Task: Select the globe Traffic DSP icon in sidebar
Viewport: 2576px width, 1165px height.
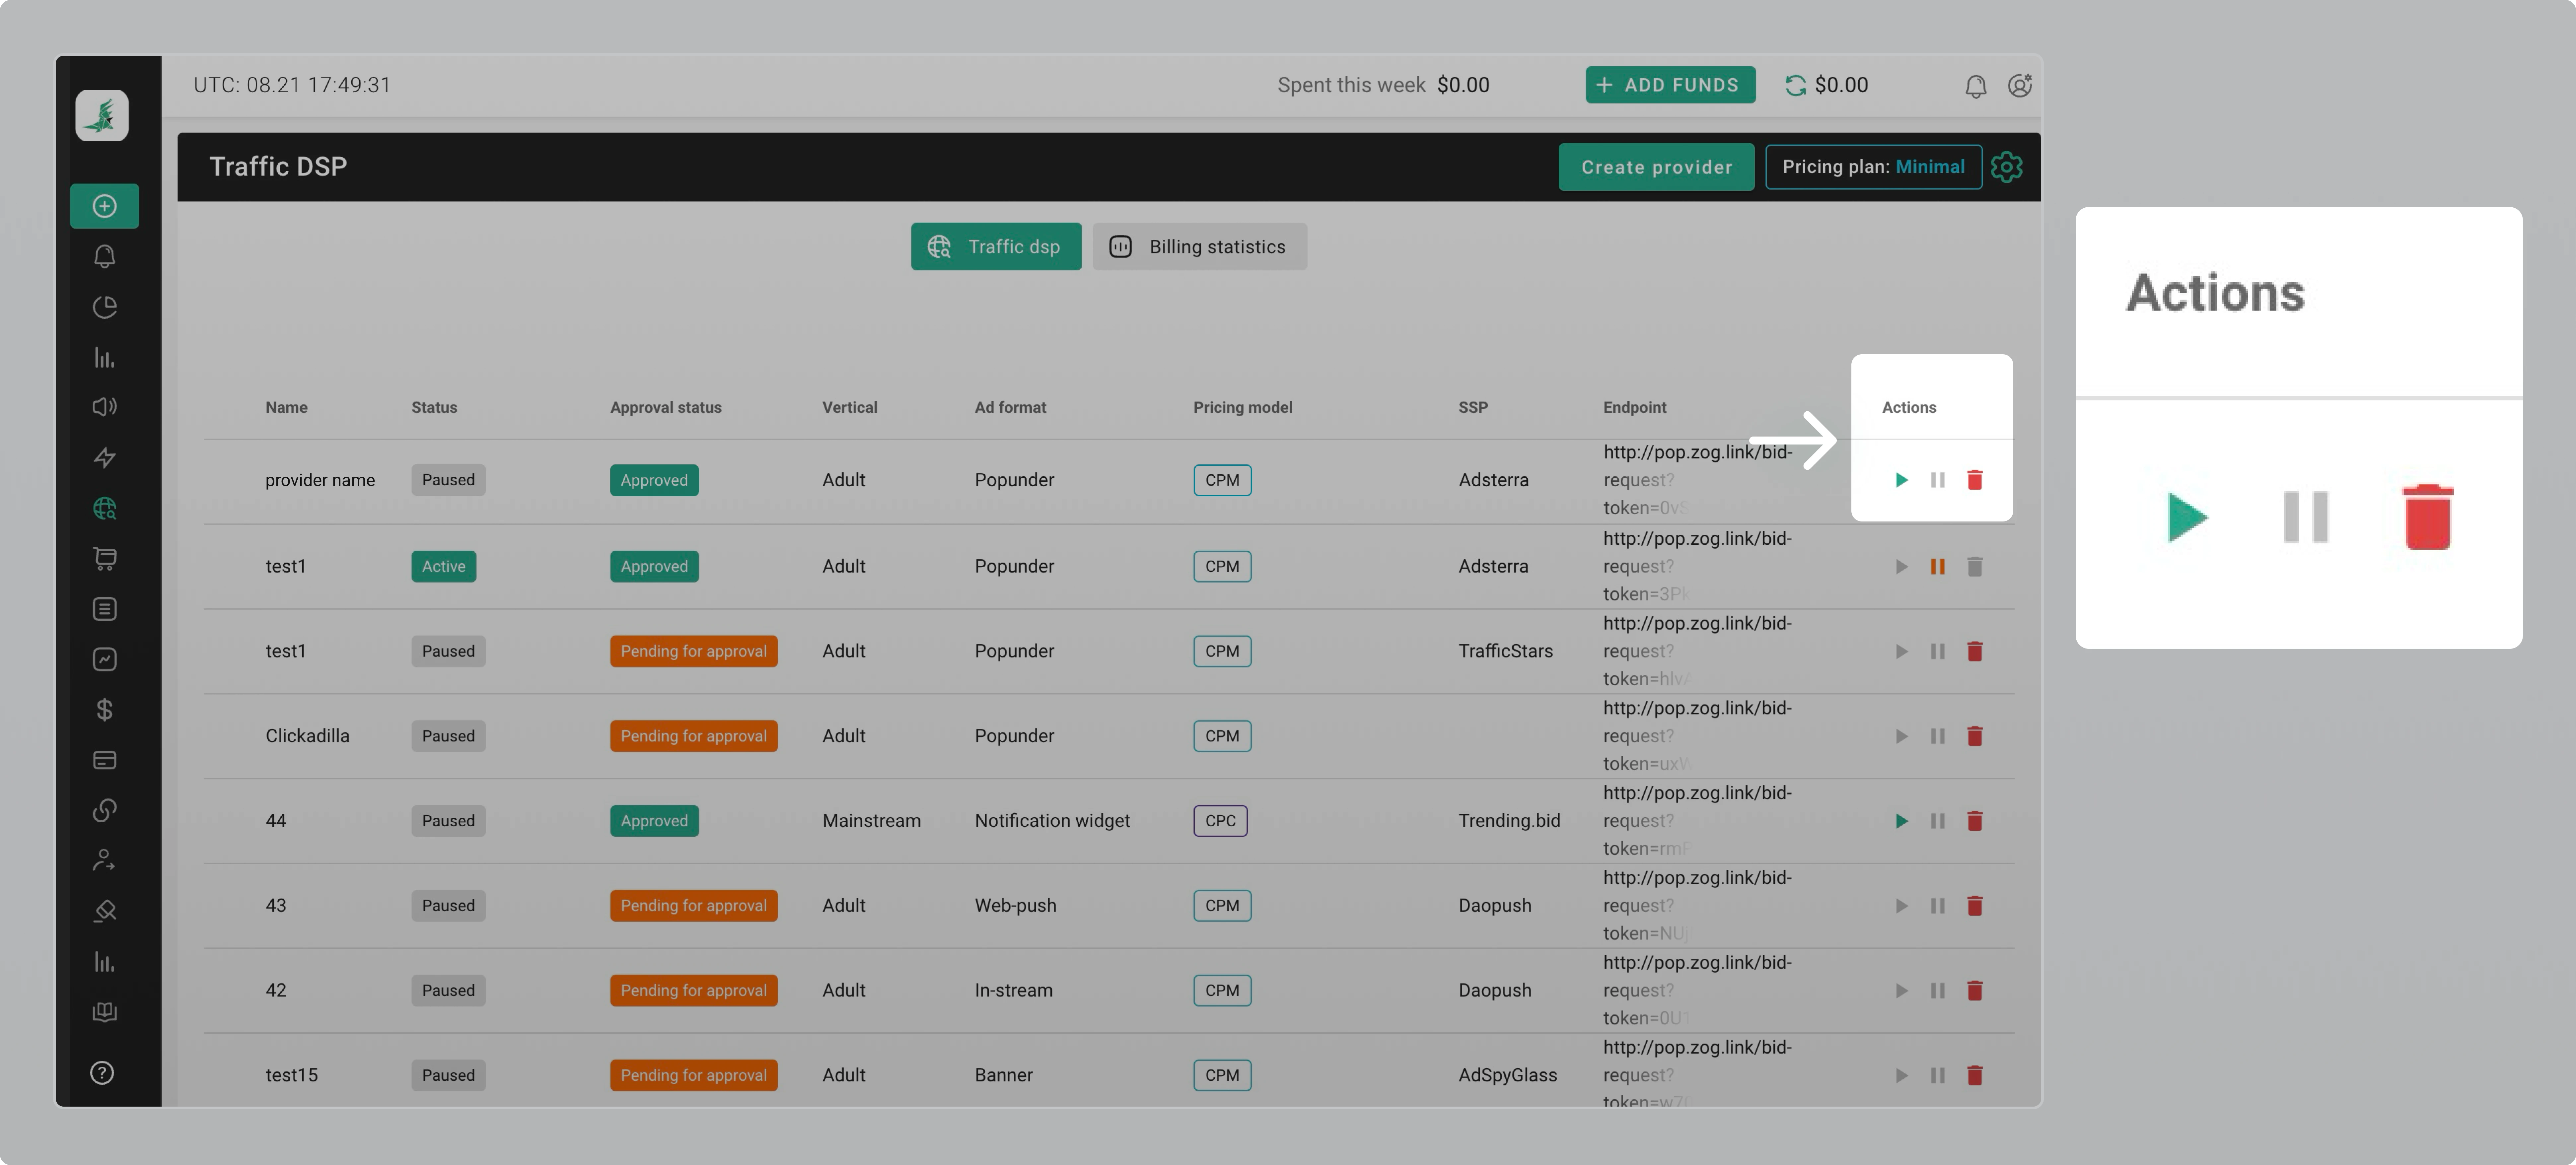Action: point(104,509)
